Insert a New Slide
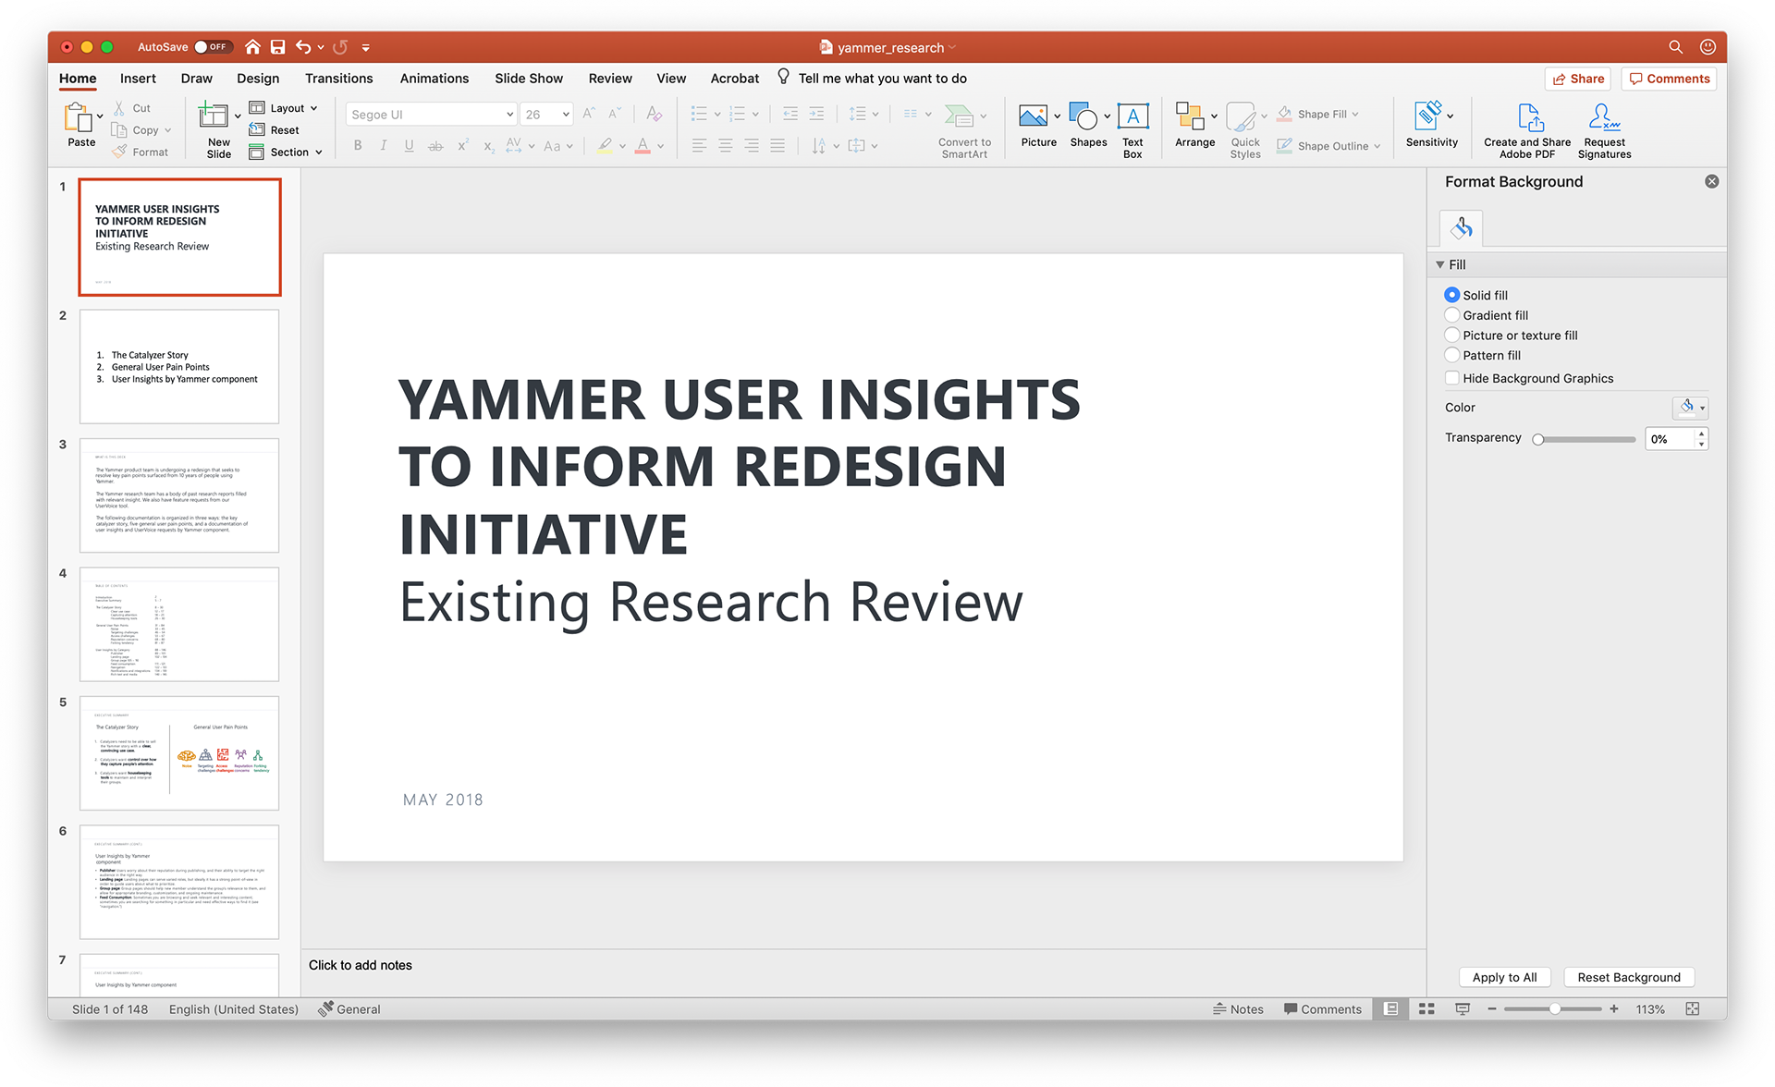This screenshot has height=1087, width=1775. coord(218,129)
